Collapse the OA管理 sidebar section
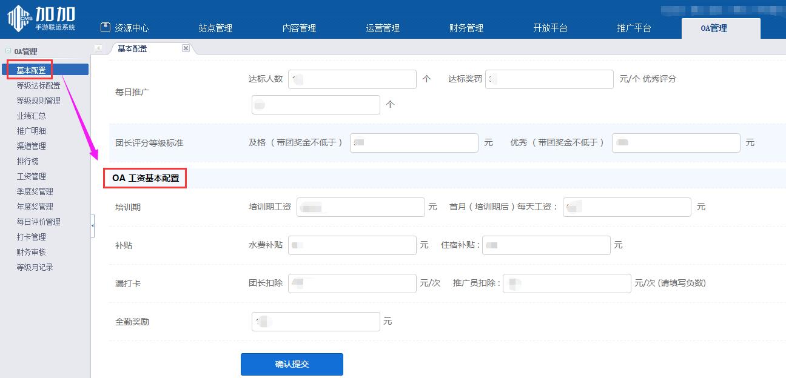This screenshot has width=786, height=378. (x=8, y=51)
